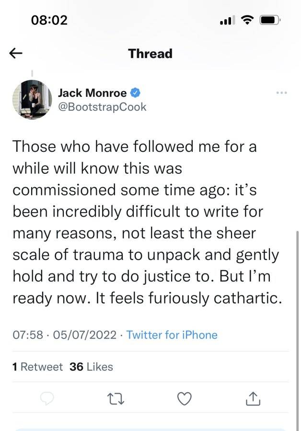Open the Jack Monroe display name
Screen dimensions: 301x431
click(x=92, y=93)
